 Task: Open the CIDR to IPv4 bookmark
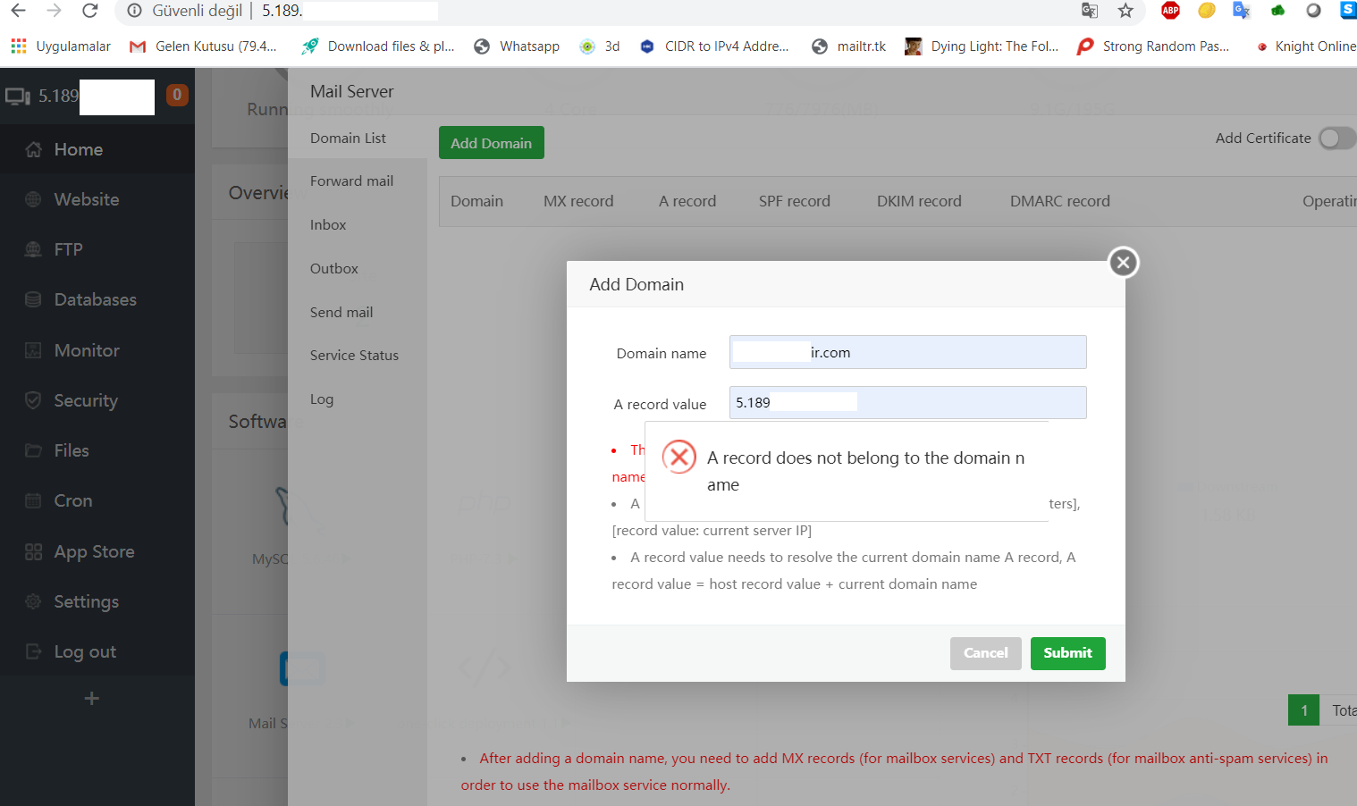point(714,46)
